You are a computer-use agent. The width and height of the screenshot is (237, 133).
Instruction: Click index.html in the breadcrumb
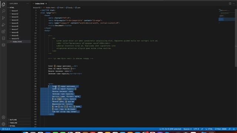(50, 7)
